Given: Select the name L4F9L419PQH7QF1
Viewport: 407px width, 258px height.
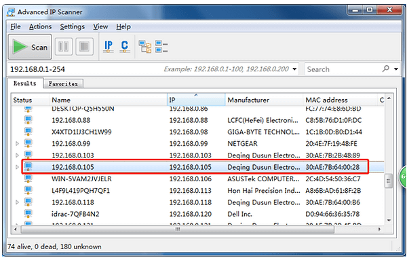Looking at the screenshot, I should (x=81, y=191).
